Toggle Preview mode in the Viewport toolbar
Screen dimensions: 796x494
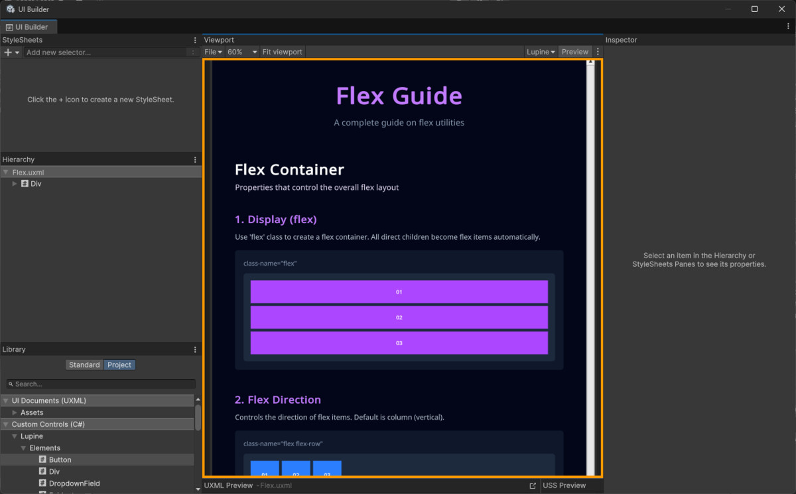tap(574, 51)
